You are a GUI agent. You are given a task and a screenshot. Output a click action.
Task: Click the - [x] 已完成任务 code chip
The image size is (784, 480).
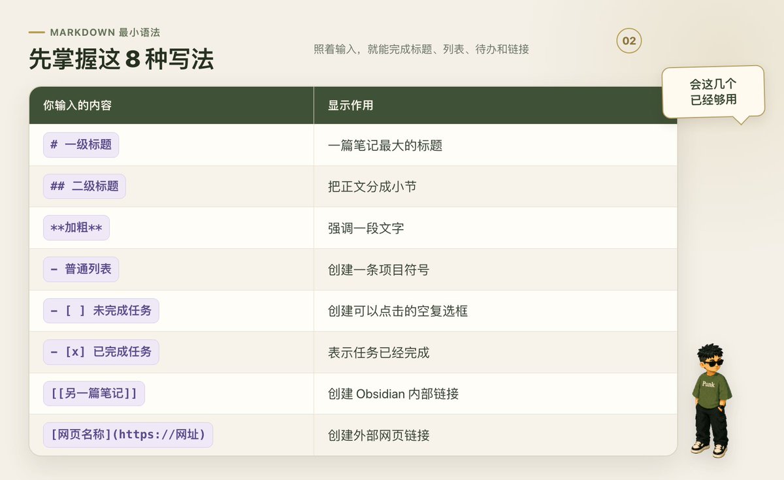click(x=101, y=352)
